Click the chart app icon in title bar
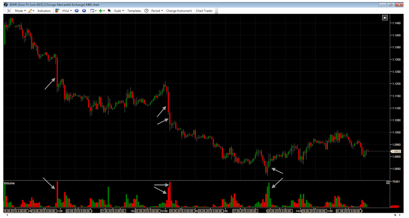The height and width of the screenshot is (218, 409). [6, 5]
